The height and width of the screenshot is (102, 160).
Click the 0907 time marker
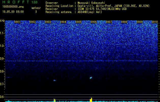pos(109,22)
